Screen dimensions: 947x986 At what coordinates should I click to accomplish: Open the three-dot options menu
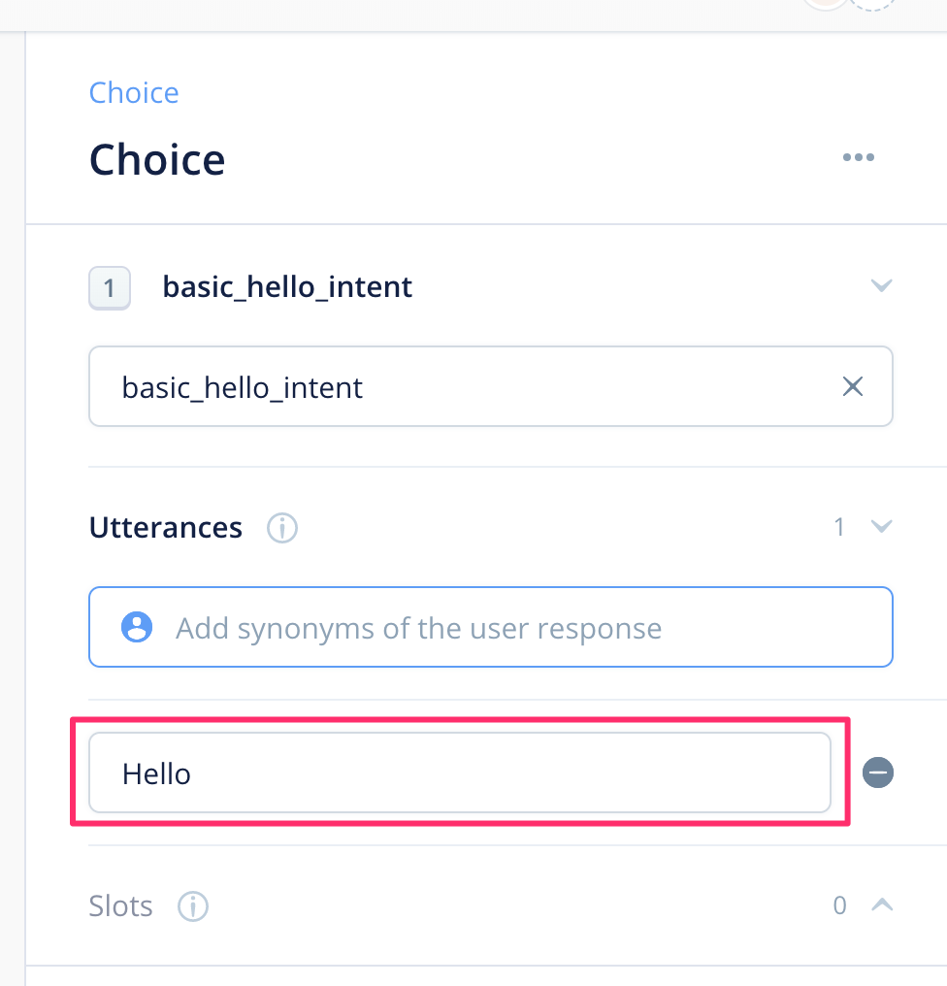point(858,158)
